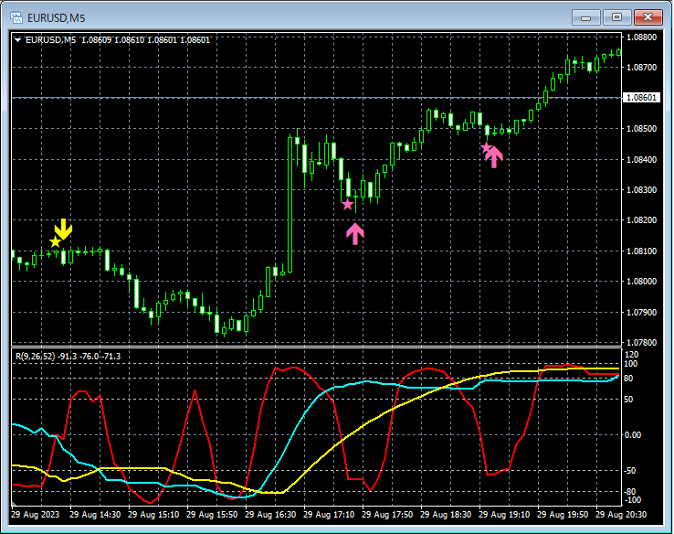Image resolution: width=674 pixels, height=534 pixels.
Task: Click the 1.08500 price scale label
Action: click(642, 129)
